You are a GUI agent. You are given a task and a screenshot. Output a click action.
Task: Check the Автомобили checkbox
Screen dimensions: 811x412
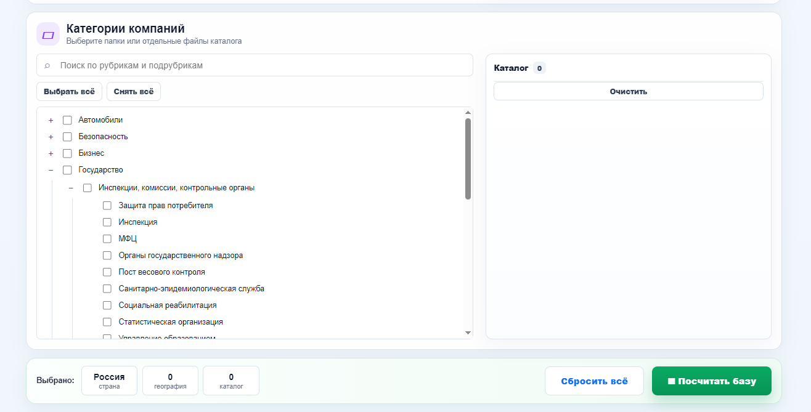(x=67, y=120)
